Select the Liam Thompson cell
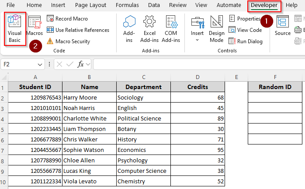The width and height of the screenshot is (305, 189). (x=89, y=129)
